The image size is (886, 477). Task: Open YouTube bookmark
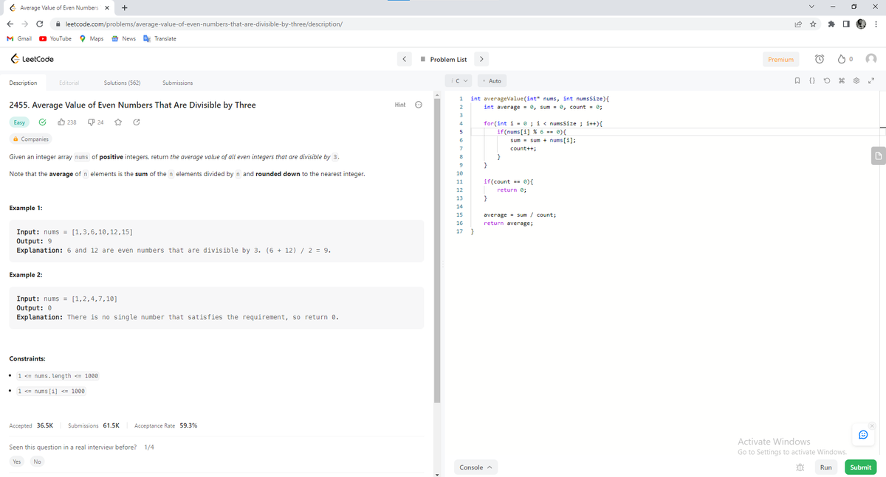coord(55,38)
